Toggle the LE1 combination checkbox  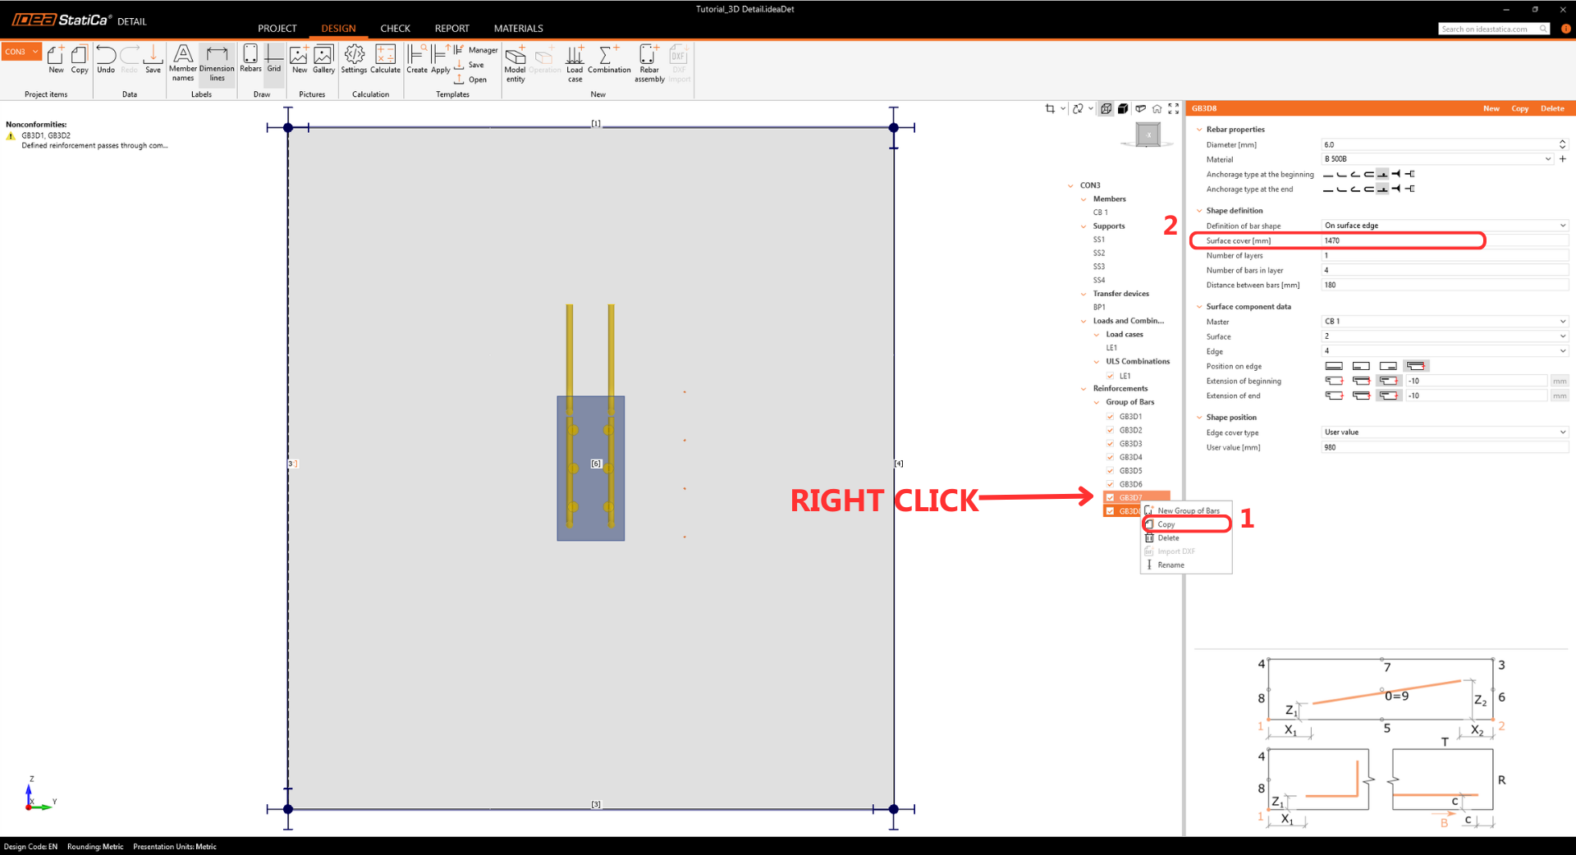coord(1110,376)
